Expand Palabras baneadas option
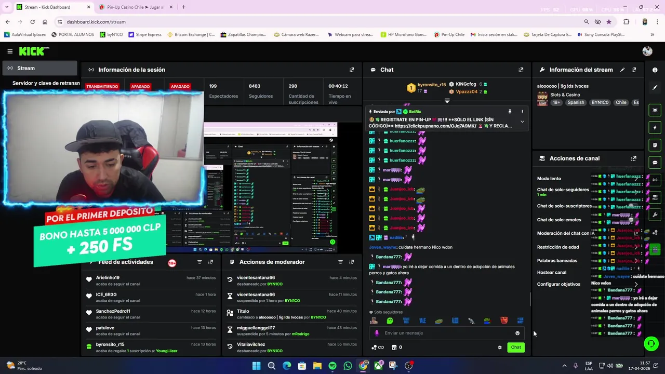The width and height of the screenshot is (665, 374). tap(636, 261)
